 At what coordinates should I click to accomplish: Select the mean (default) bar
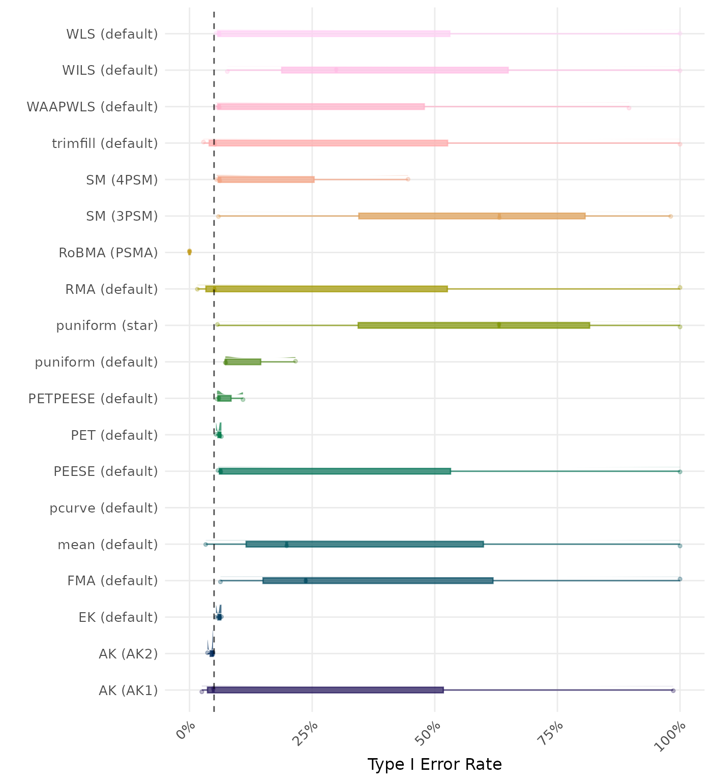click(x=364, y=544)
